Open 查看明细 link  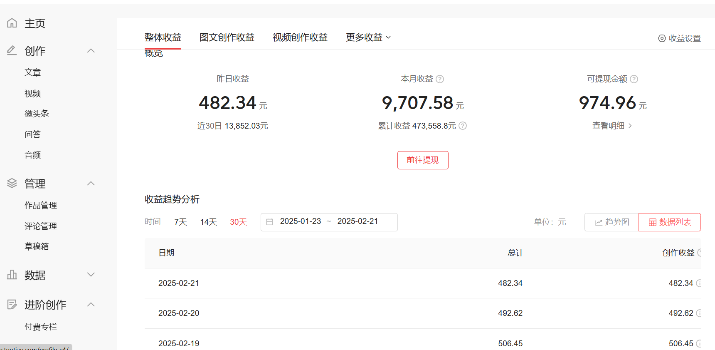612,126
